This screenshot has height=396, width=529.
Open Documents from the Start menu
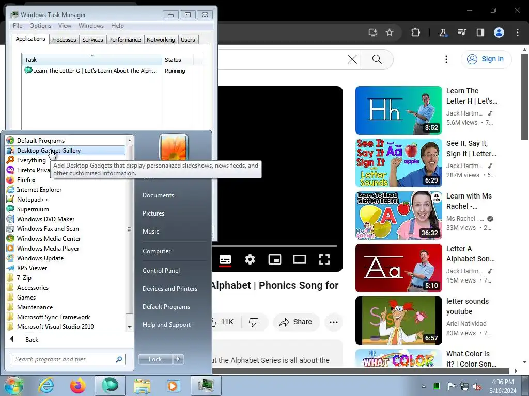point(158,195)
